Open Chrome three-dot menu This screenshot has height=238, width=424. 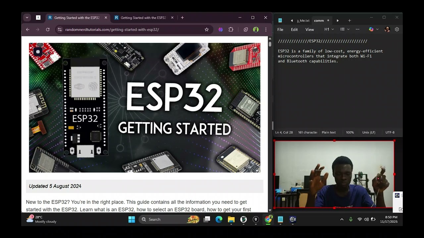tap(266, 29)
